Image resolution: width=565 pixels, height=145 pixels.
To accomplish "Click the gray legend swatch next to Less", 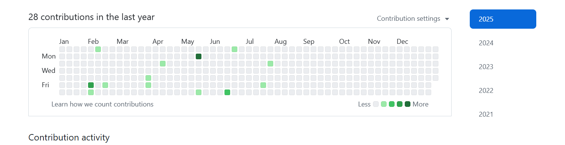I will click(376, 104).
